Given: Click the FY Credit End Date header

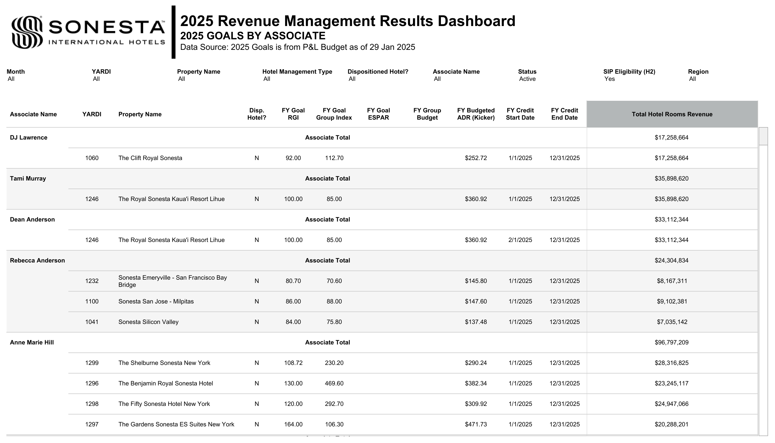Looking at the screenshot, I should (565, 114).
